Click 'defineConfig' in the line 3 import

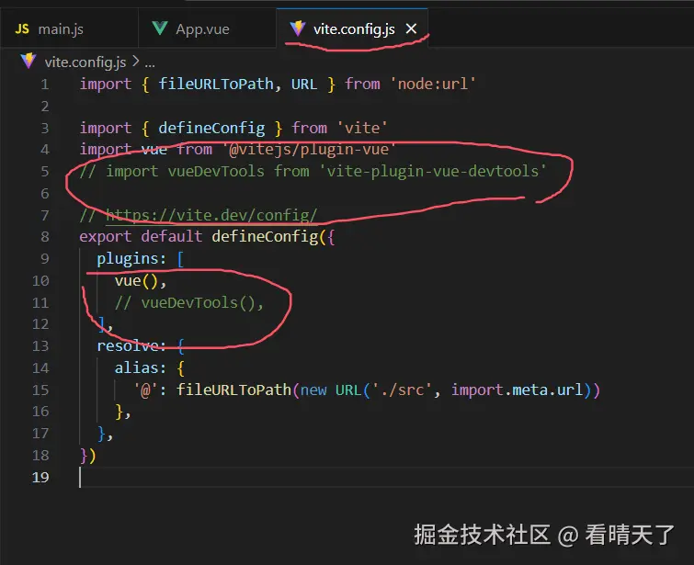click(x=211, y=128)
